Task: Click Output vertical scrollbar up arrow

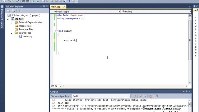Action: point(190,100)
